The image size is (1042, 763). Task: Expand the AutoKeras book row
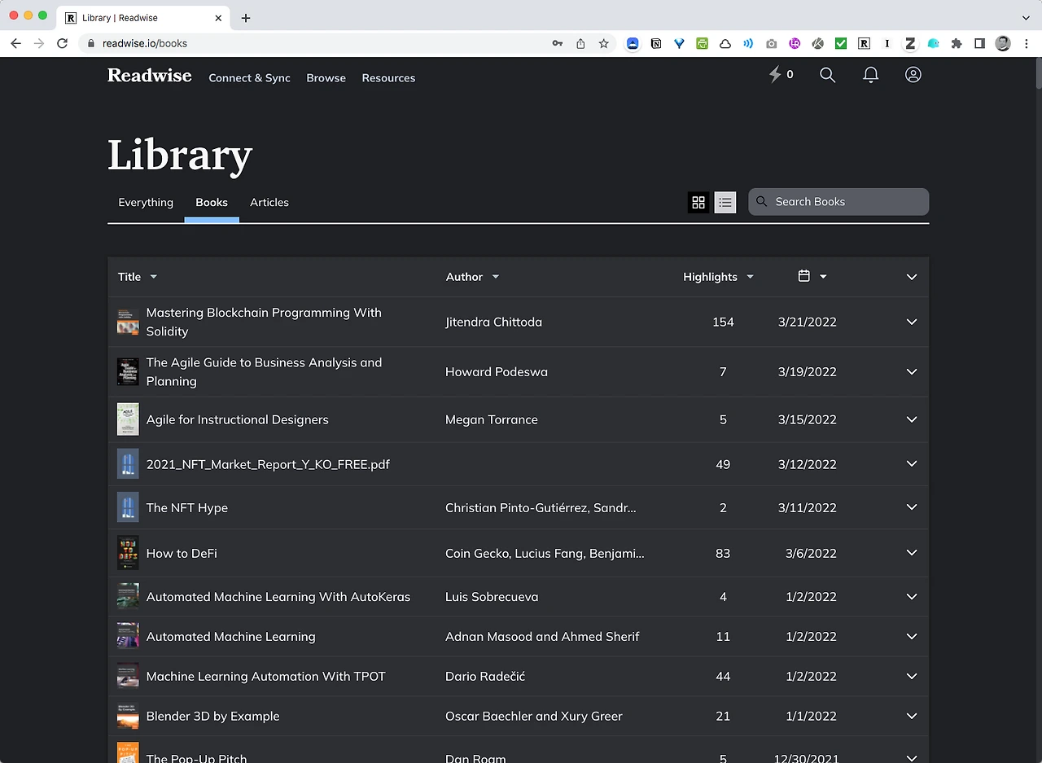pos(912,597)
